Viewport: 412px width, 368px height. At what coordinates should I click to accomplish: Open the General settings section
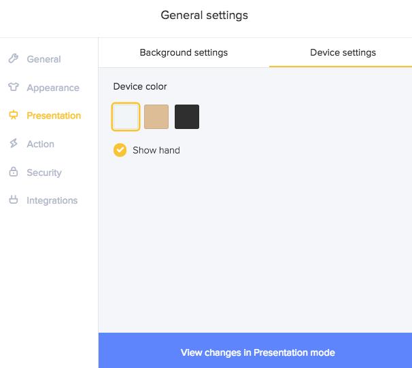(44, 59)
